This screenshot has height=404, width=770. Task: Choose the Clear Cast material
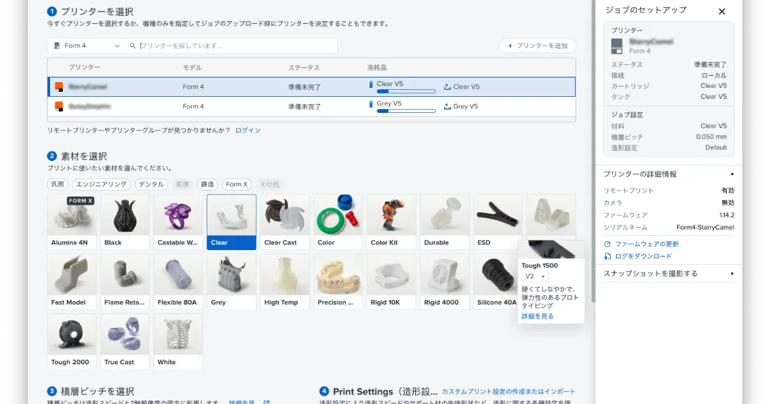click(285, 222)
